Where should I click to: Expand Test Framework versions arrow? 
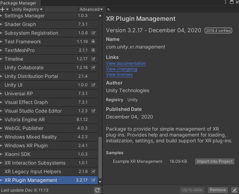1,42
